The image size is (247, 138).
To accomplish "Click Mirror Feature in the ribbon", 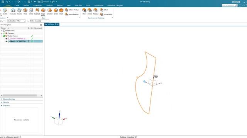I will coord(72,15).
